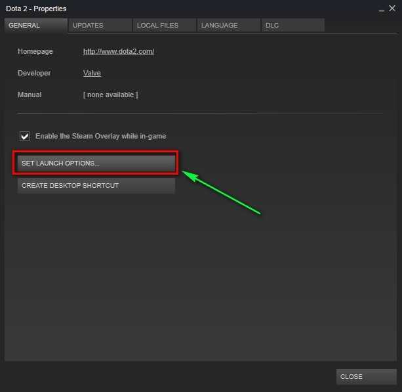Click the '[ none available ]' manual text
402x392 pixels.
coord(110,95)
